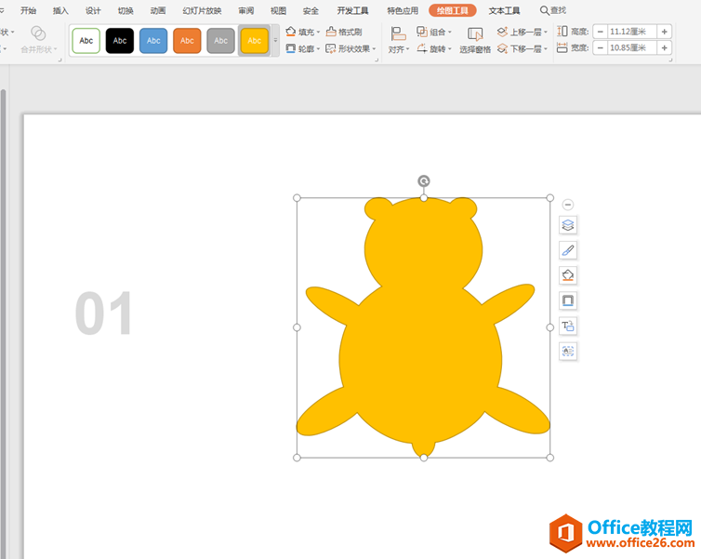701x559 pixels.
Task: Increase shape height with plus stepper
Action: 664,32
